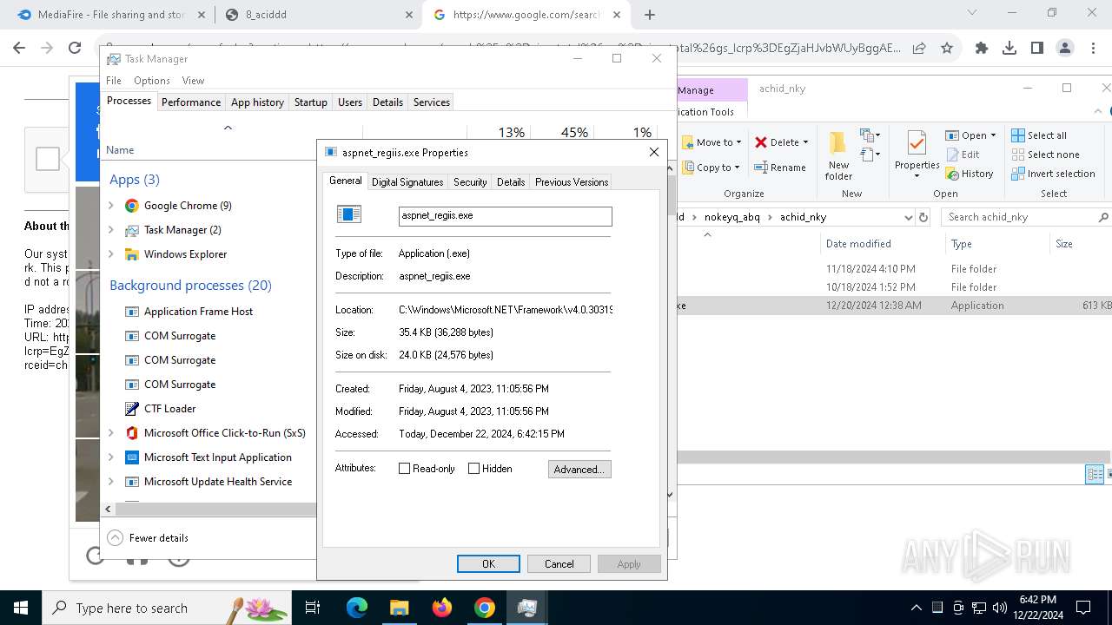Click OK in Properties dialog

(488, 564)
